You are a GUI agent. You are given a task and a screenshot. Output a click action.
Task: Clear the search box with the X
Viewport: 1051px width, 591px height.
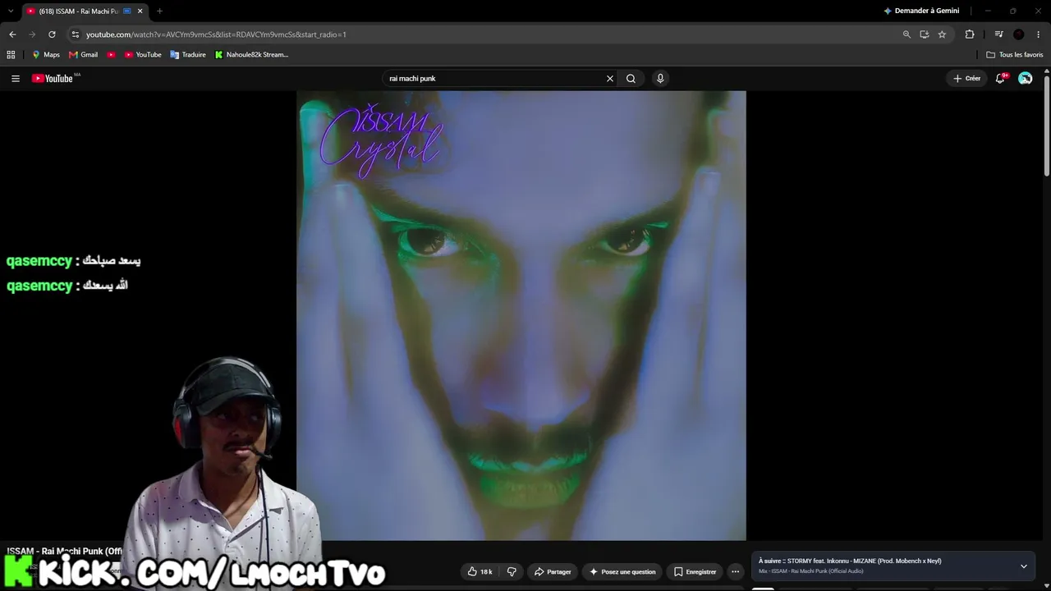tap(610, 79)
